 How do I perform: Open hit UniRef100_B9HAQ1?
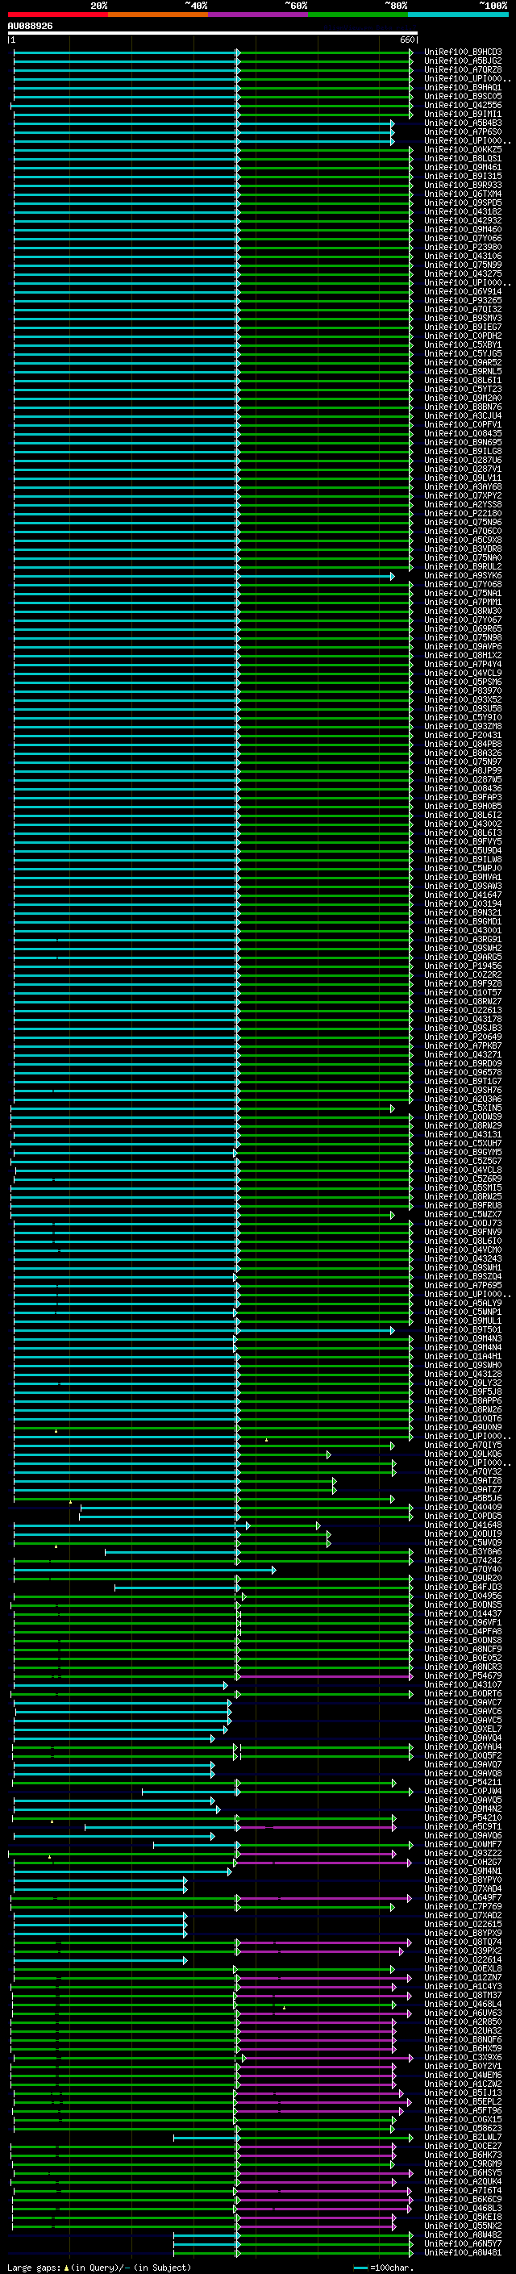tap(463, 87)
